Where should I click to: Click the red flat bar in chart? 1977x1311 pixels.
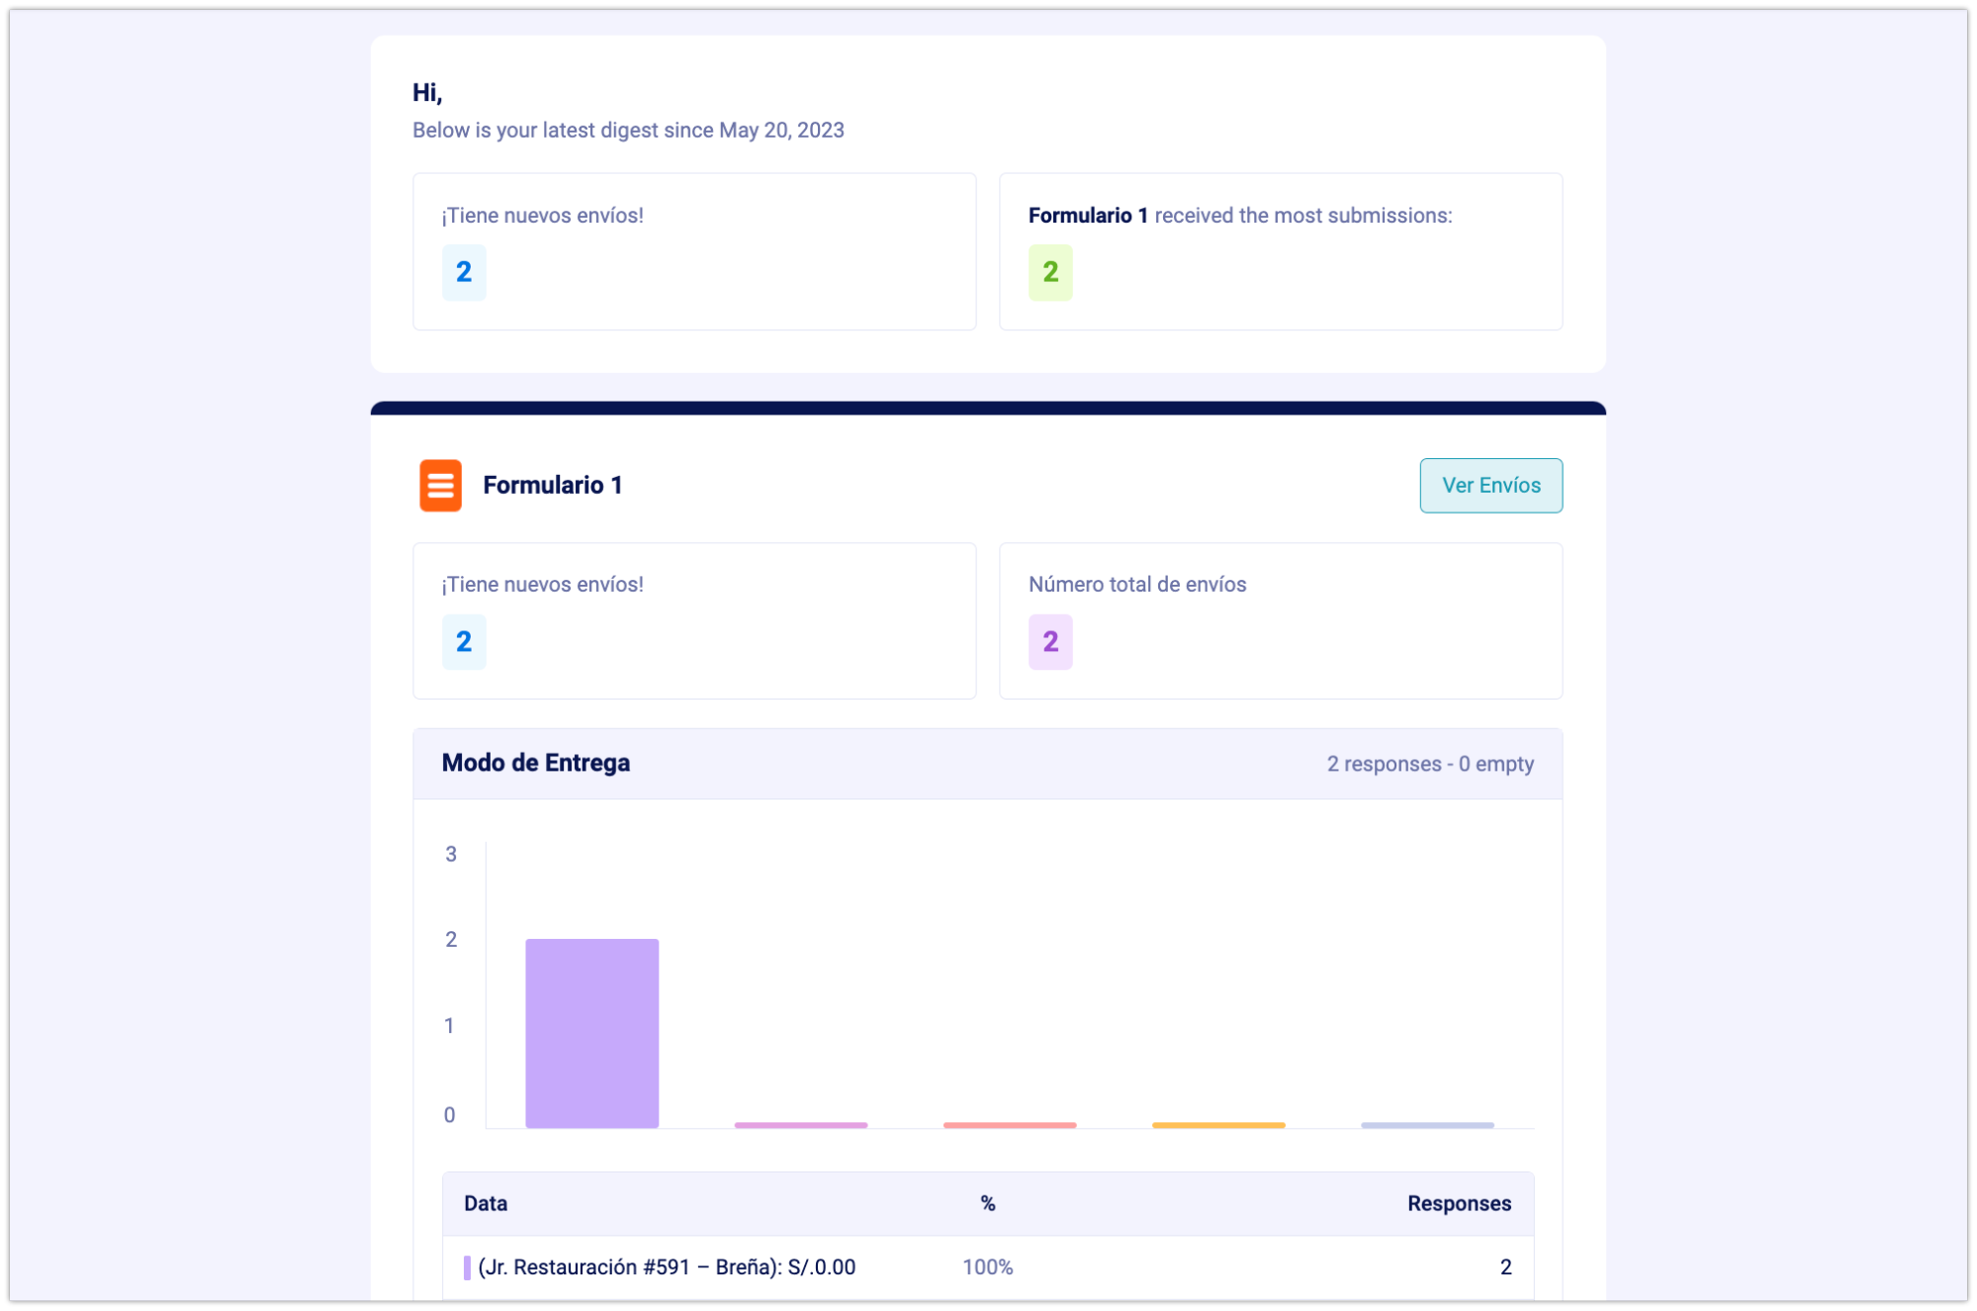pyautogui.click(x=1009, y=1125)
